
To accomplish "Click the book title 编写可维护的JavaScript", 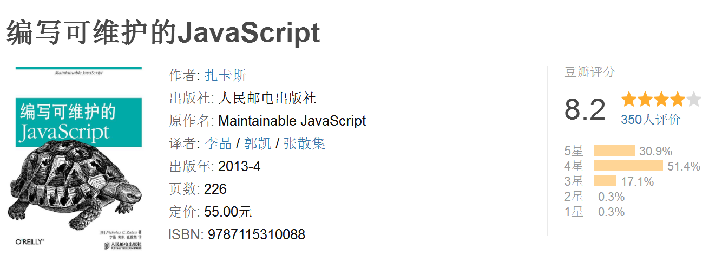I will click(x=163, y=34).
